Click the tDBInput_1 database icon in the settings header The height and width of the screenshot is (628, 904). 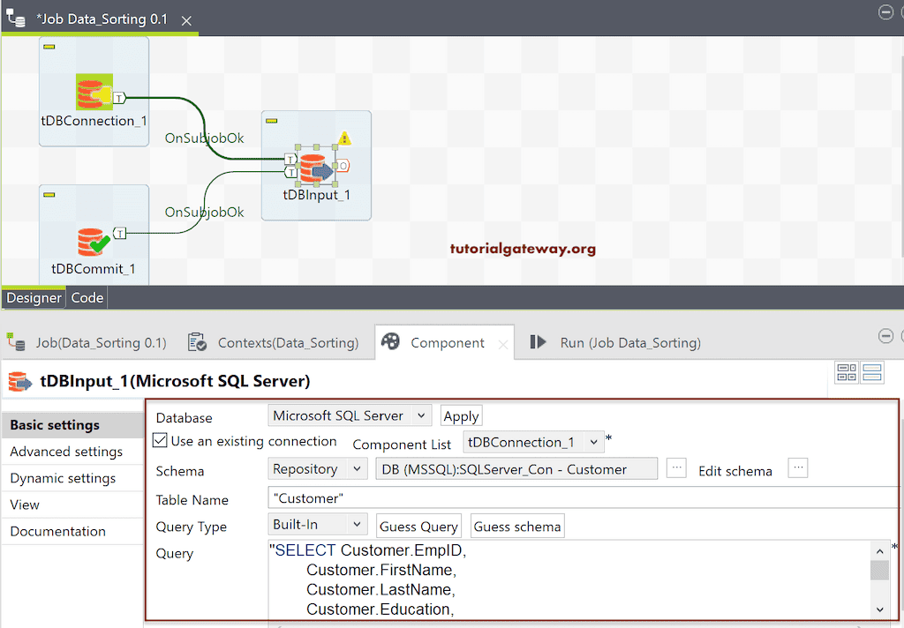pos(20,381)
